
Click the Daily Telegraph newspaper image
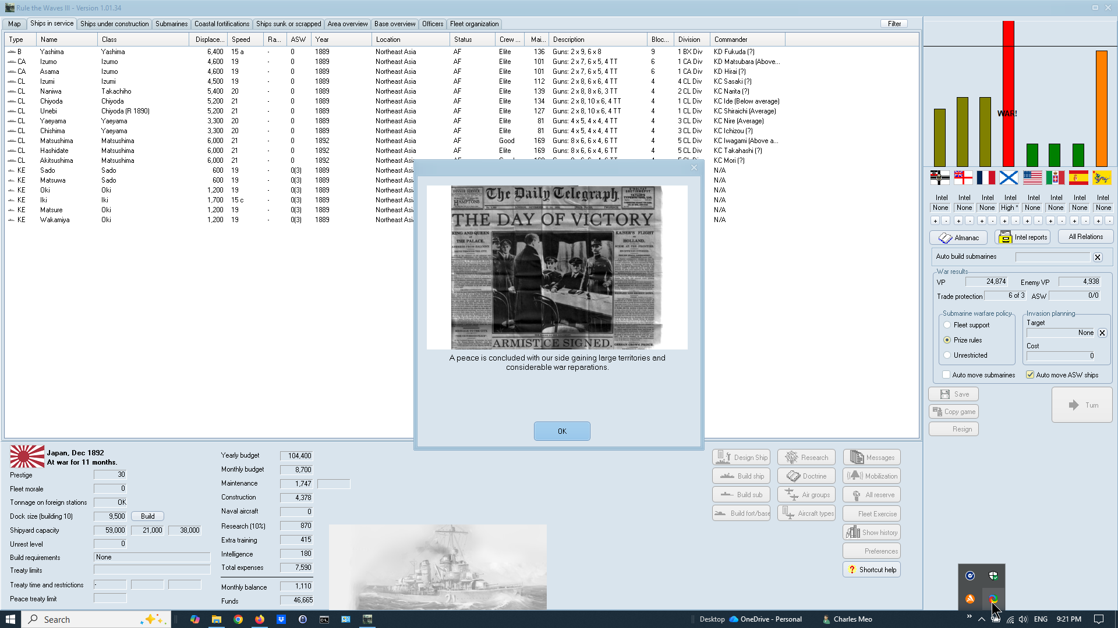(x=557, y=267)
